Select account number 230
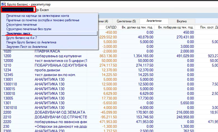 point(6,127)
